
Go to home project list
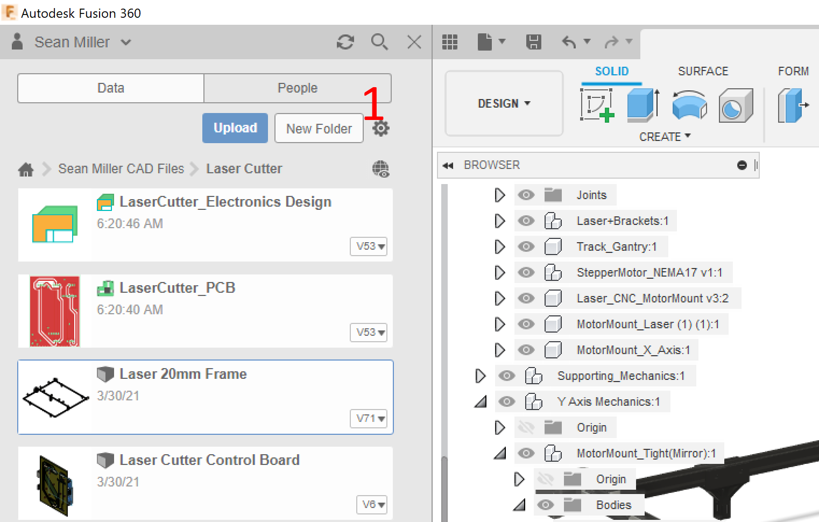[26, 170]
